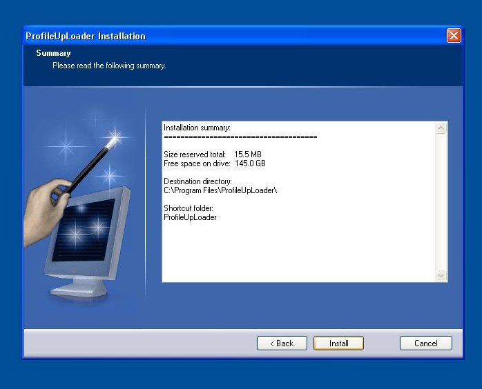Click the "Destination directory:" label
Viewport: 482px width, 389px height.
[197, 181]
